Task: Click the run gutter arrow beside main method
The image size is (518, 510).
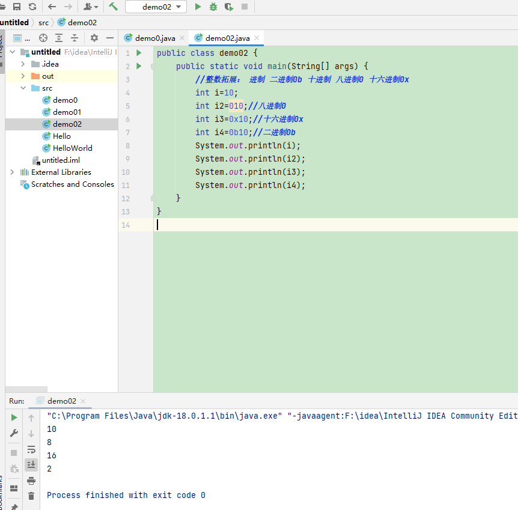Action: point(139,66)
